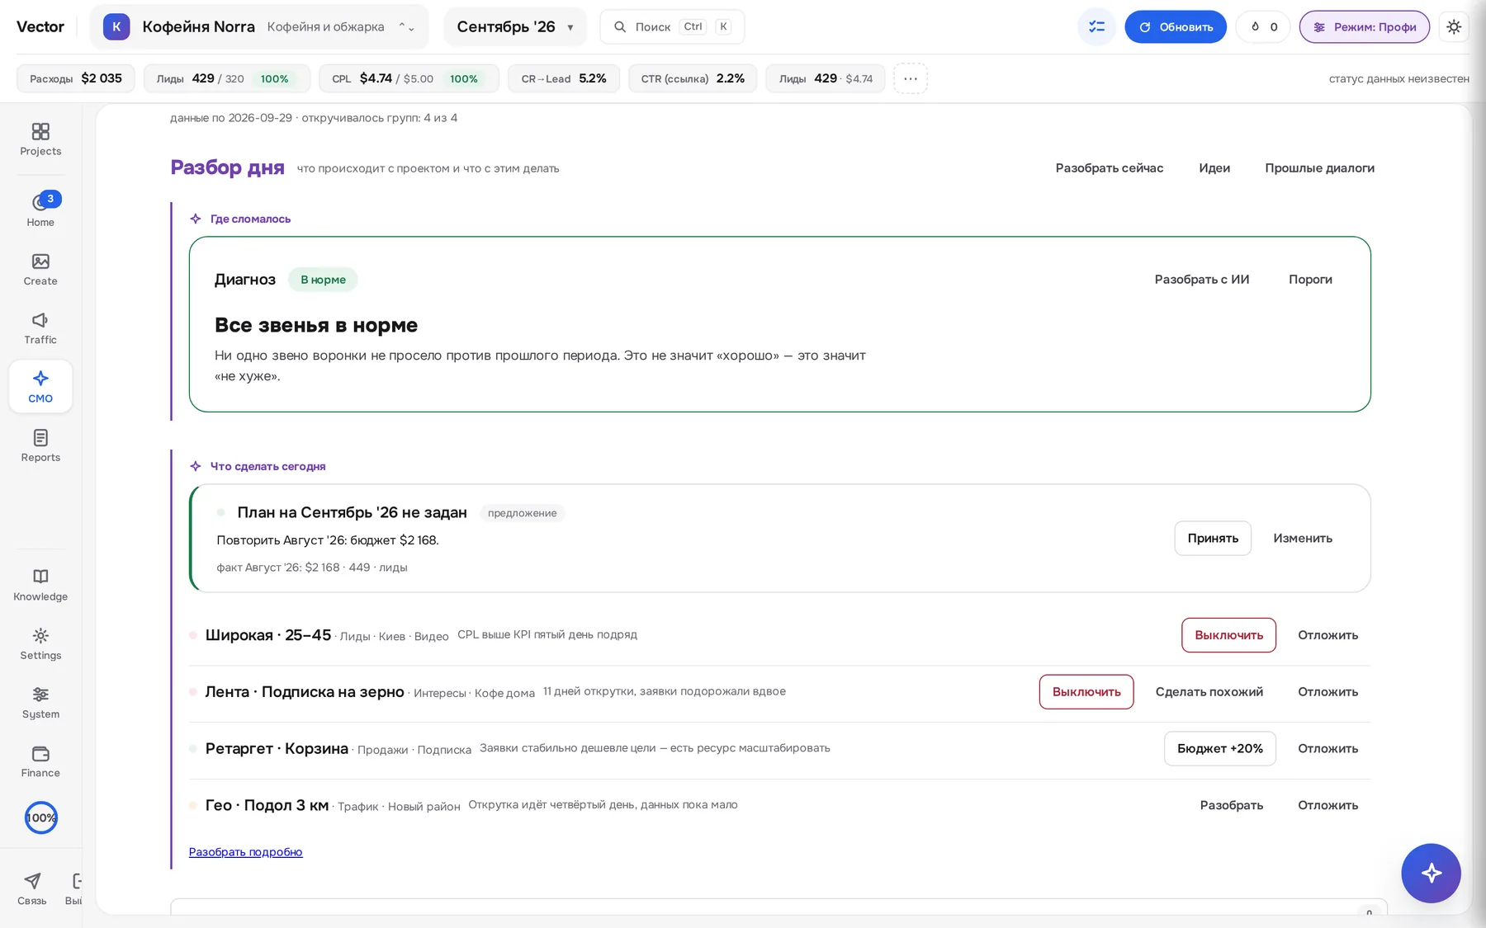1486x928 pixels.
Task: Follow the Разобрать подробно link
Action: point(245,852)
